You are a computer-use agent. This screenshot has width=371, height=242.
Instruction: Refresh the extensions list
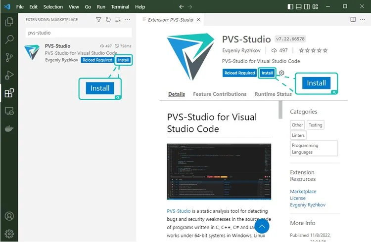point(108,20)
